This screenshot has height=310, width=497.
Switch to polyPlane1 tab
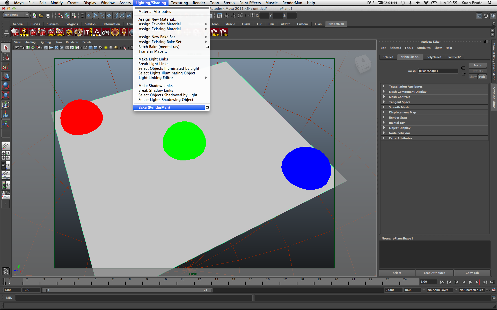434,57
